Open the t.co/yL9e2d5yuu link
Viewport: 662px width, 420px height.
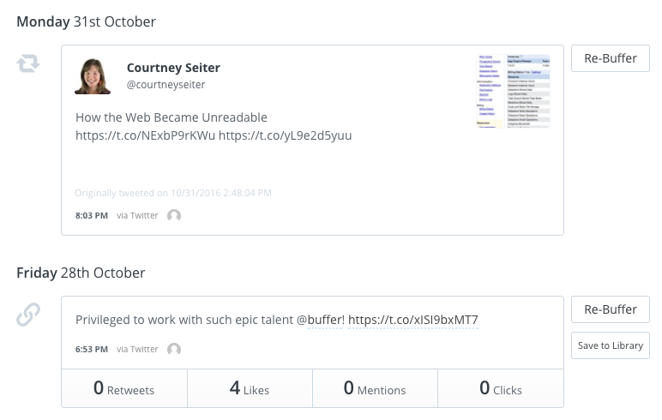(285, 135)
